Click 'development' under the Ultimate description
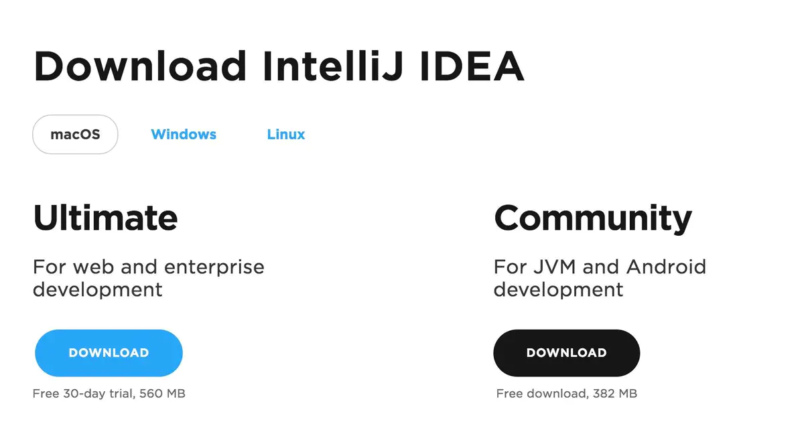 pos(98,290)
